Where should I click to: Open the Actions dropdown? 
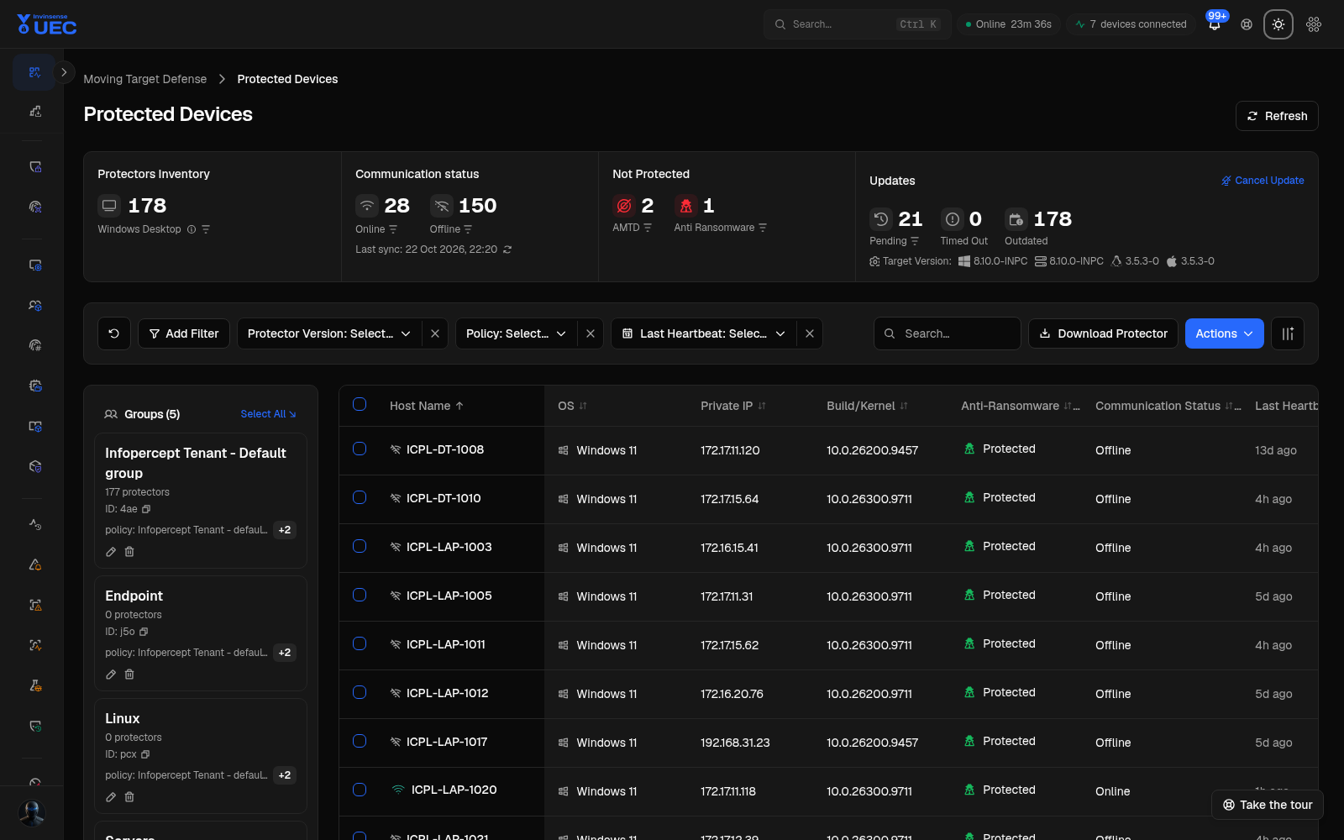(1224, 333)
